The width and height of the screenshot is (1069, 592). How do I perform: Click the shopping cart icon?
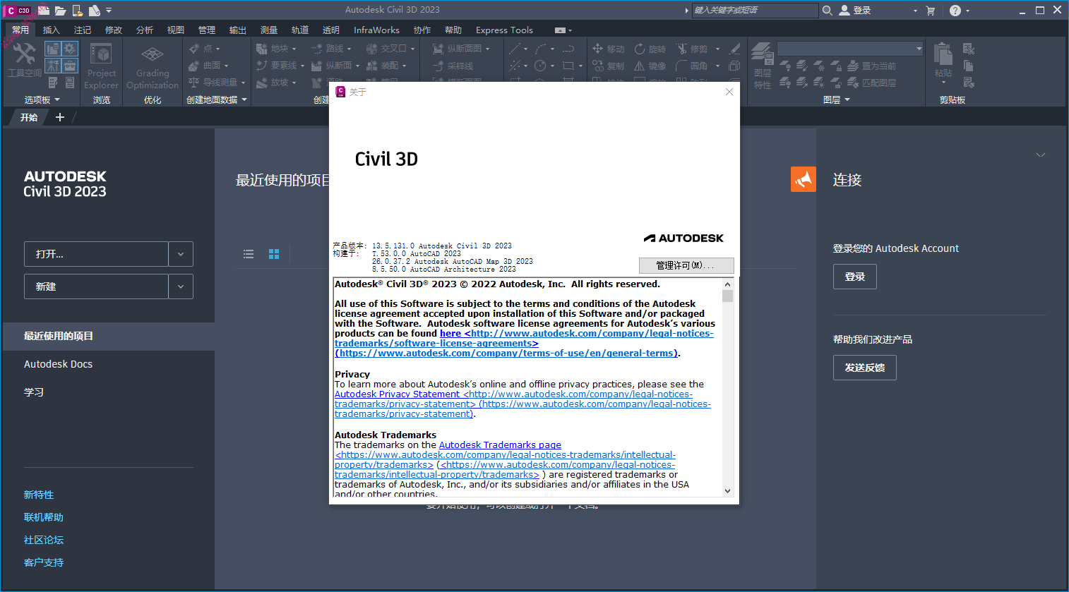pyautogui.click(x=930, y=10)
